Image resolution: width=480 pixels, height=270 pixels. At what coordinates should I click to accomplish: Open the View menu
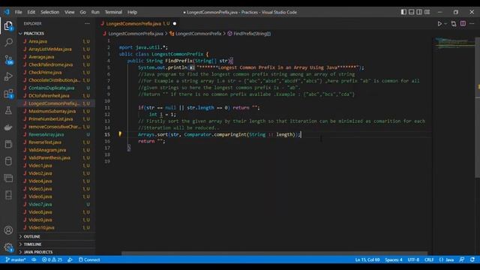click(70, 12)
